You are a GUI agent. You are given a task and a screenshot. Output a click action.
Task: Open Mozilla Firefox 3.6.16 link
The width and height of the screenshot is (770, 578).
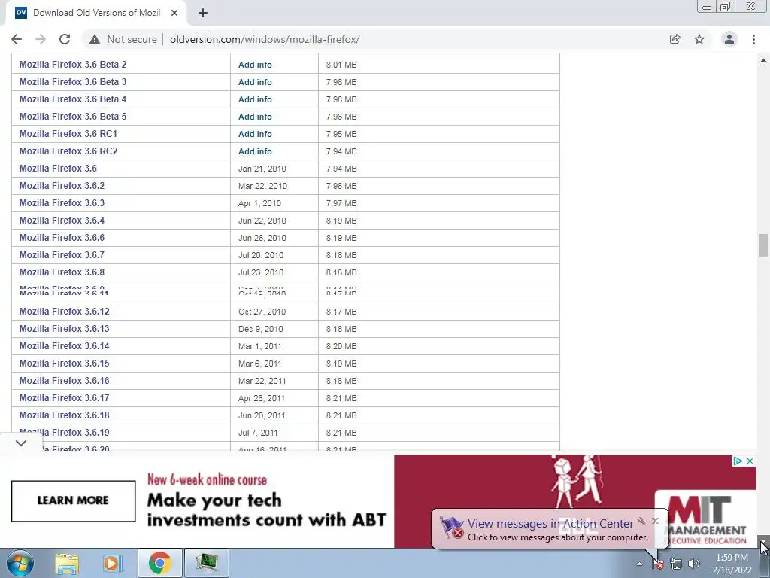65,380
